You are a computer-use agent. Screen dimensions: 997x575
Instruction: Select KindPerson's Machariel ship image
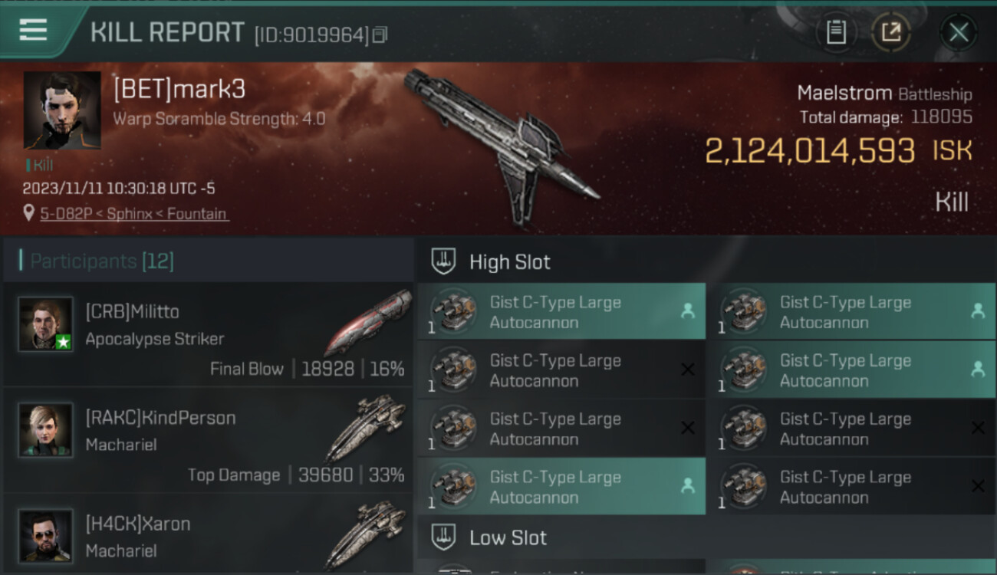click(x=367, y=428)
